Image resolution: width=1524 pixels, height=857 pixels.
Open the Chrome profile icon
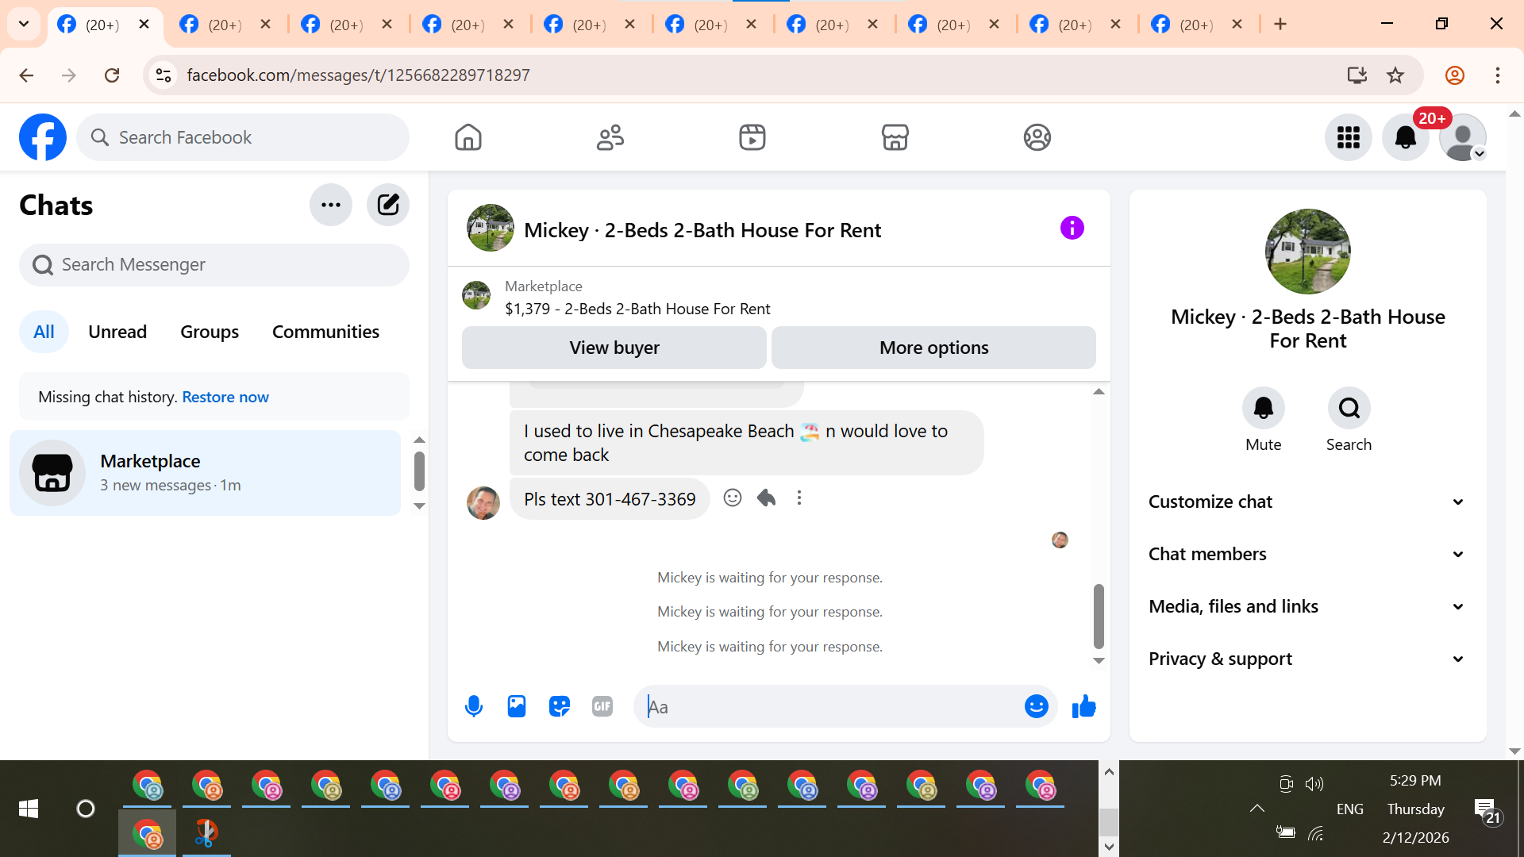coord(1455,75)
